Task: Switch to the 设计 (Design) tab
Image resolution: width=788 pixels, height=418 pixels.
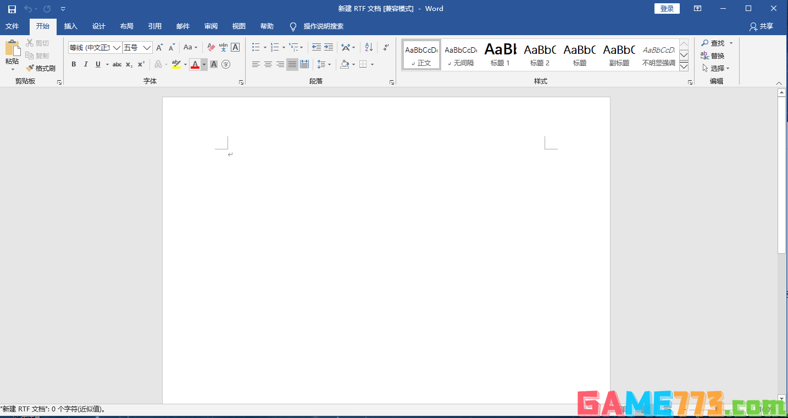Action: (x=99, y=26)
